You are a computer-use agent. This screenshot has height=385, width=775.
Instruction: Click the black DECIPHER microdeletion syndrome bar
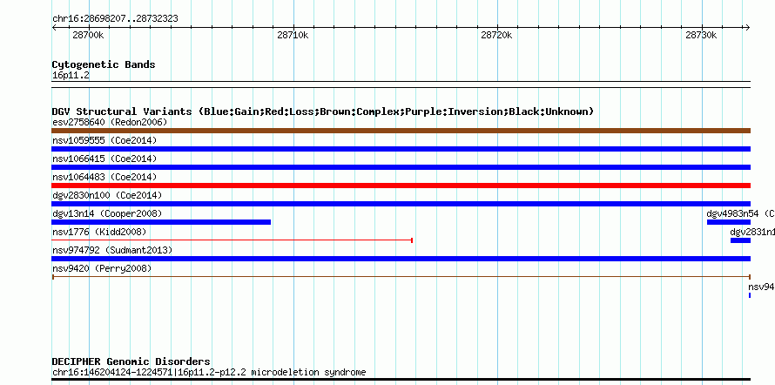pyautogui.click(x=401, y=380)
